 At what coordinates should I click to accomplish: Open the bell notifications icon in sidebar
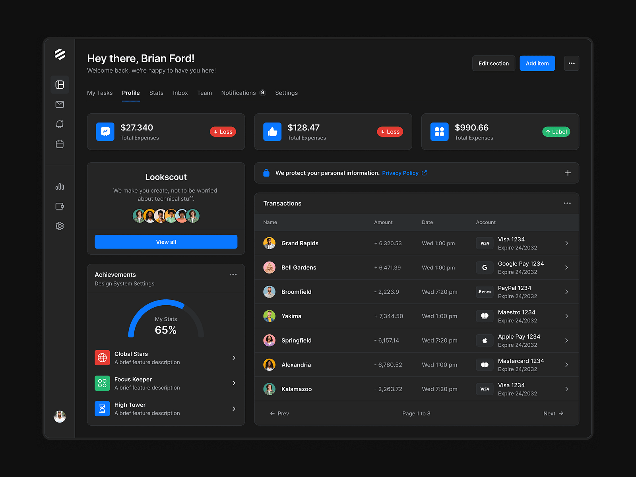point(60,124)
